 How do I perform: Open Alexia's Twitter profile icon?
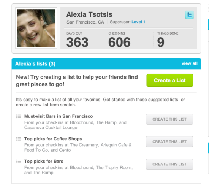(189, 15)
